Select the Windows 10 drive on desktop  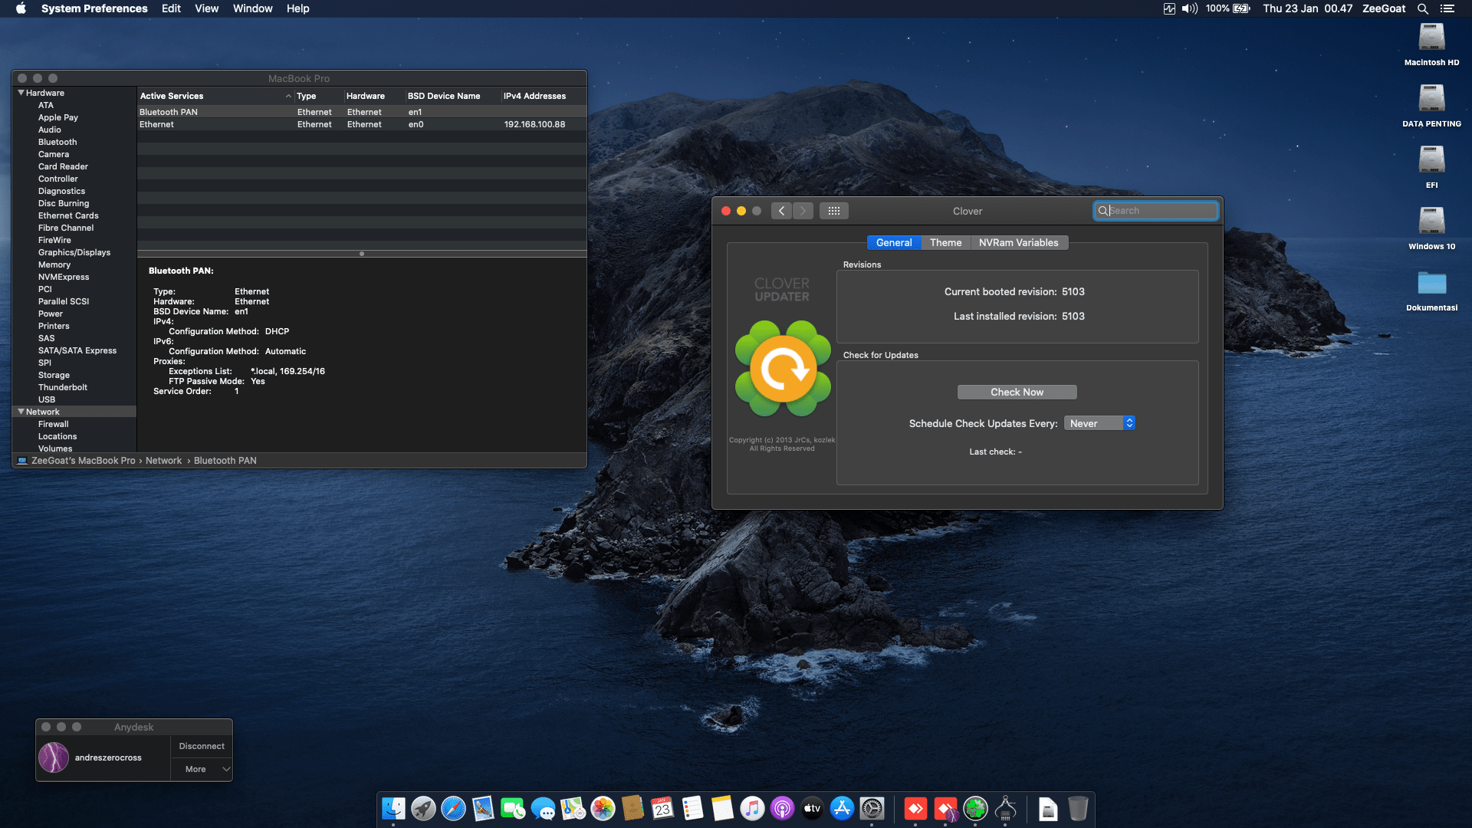(x=1431, y=228)
